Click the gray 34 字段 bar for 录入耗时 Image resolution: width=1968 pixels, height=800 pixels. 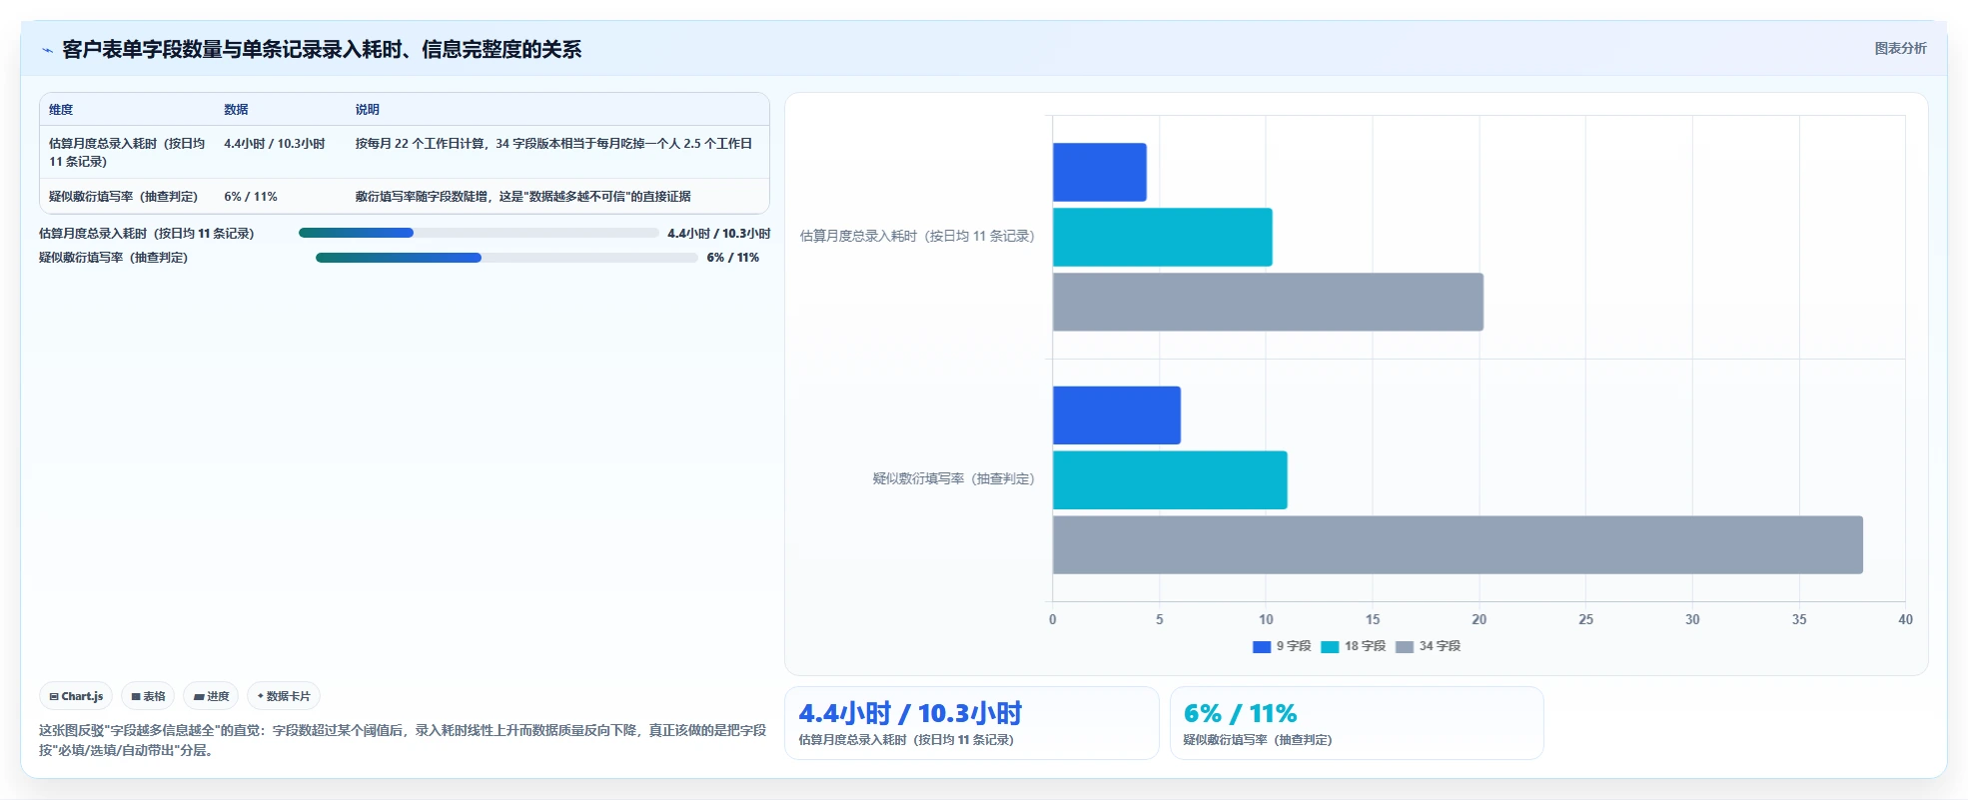pyautogui.click(x=1268, y=302)
